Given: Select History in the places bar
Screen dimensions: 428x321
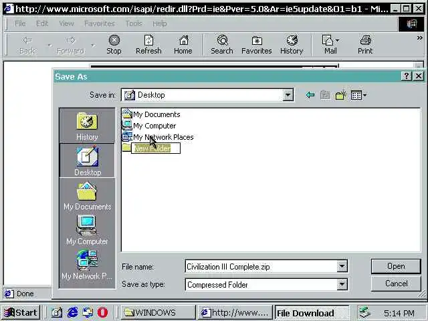Looking at the screenshot, I should (87, 126).
